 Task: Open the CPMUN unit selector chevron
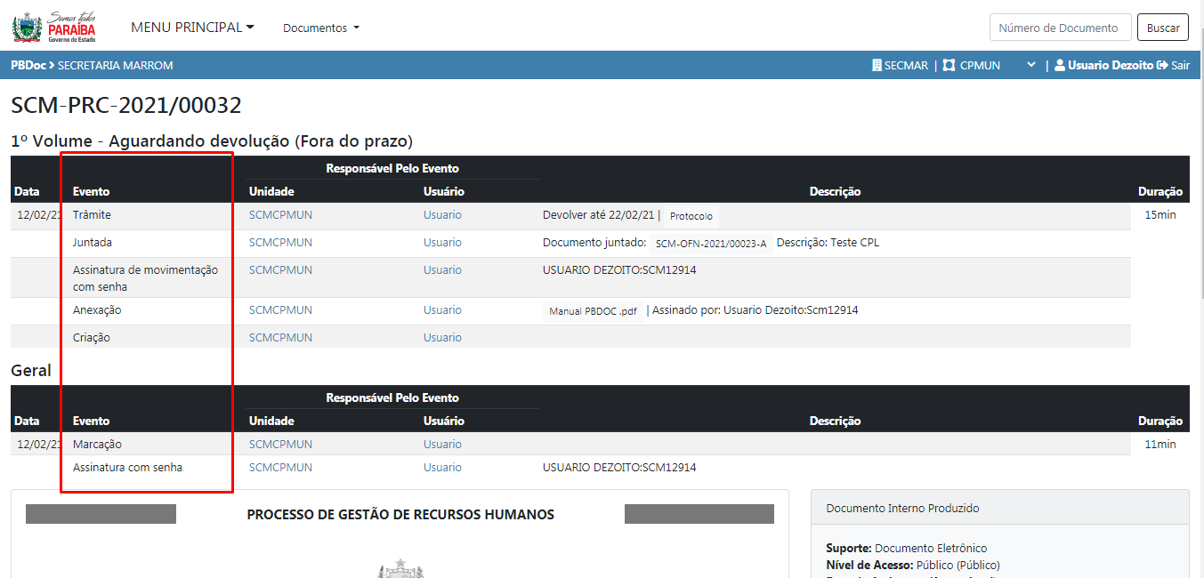pyautogui.click(x=1031, y=66)
